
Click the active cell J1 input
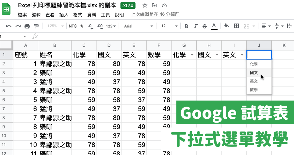(x=259, y=55)
